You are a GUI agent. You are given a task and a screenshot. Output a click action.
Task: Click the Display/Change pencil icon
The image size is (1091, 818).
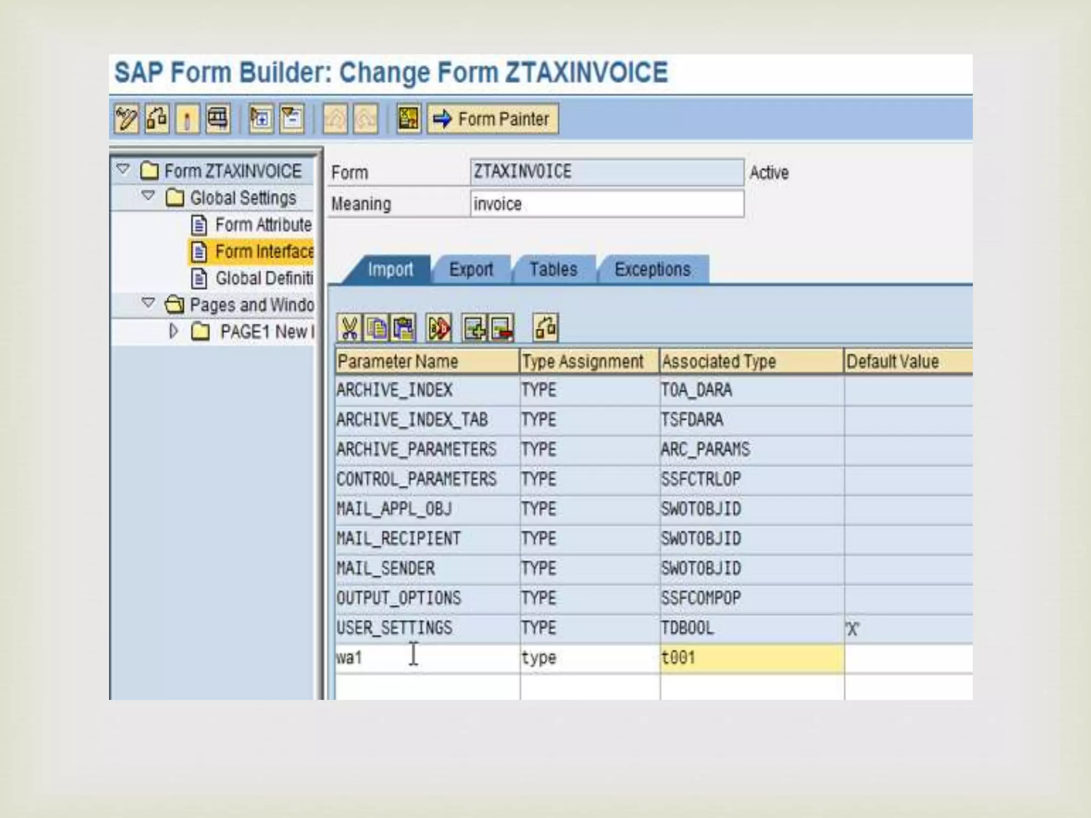point(126,118)
